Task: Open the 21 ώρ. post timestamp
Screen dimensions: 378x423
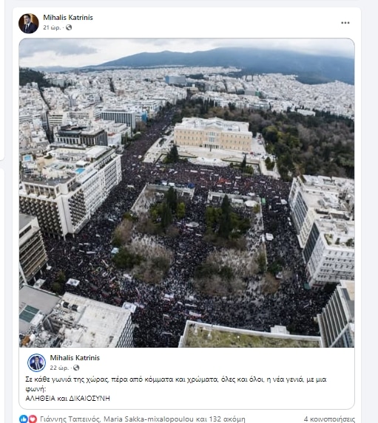Action: [x=52, y=27]
